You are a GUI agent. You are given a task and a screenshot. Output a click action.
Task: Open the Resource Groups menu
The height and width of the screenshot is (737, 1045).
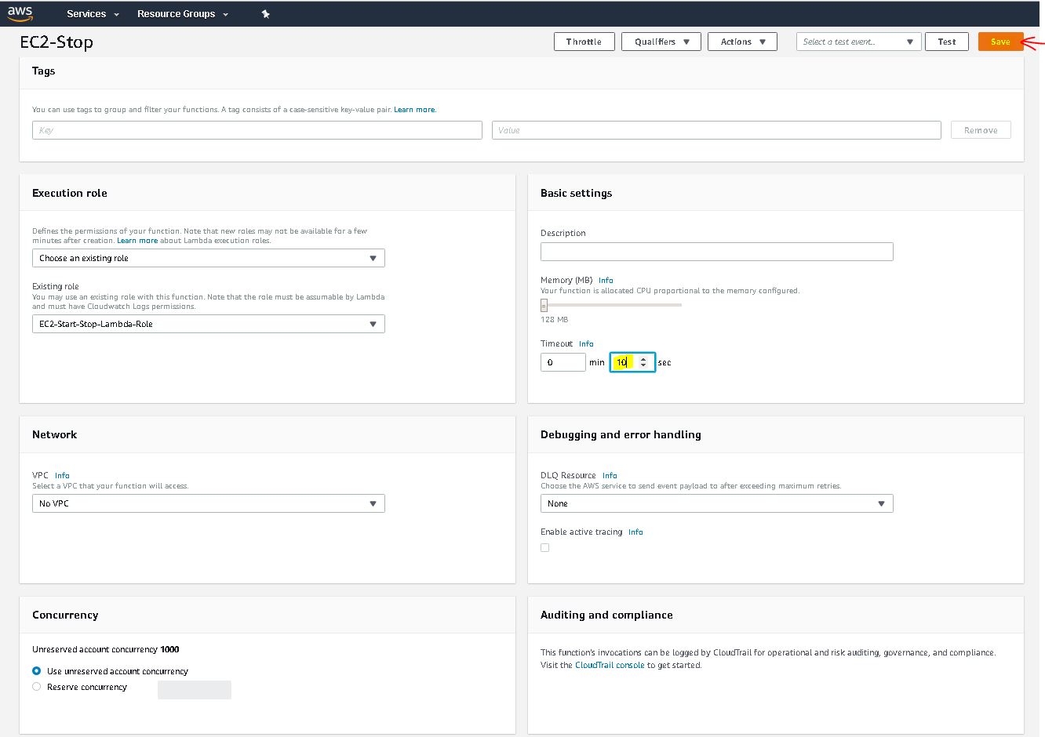coord(182,14)
